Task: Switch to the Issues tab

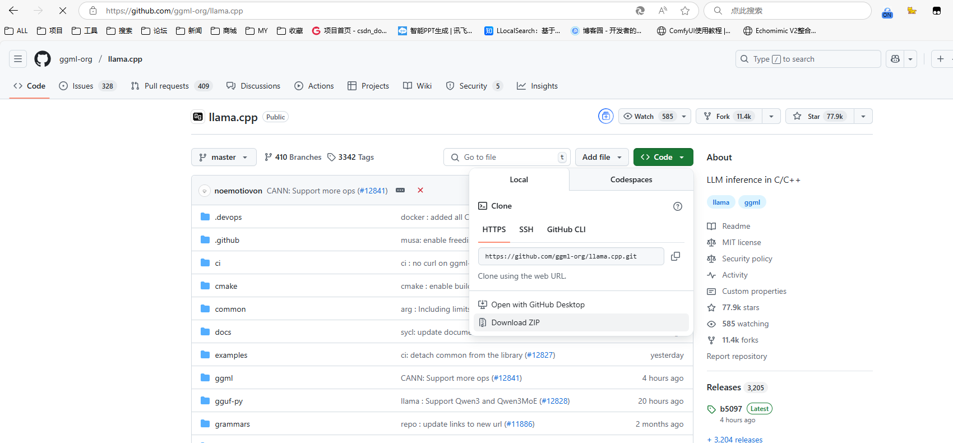Action: (x=87, y=86)
